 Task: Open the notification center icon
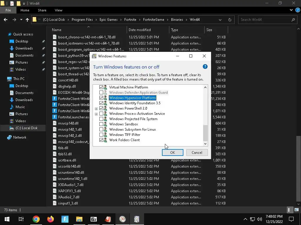coord(291,219)
